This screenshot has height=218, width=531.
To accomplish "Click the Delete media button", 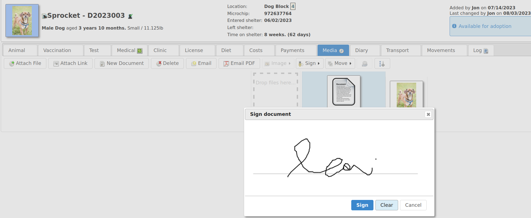I will (167, 63).
